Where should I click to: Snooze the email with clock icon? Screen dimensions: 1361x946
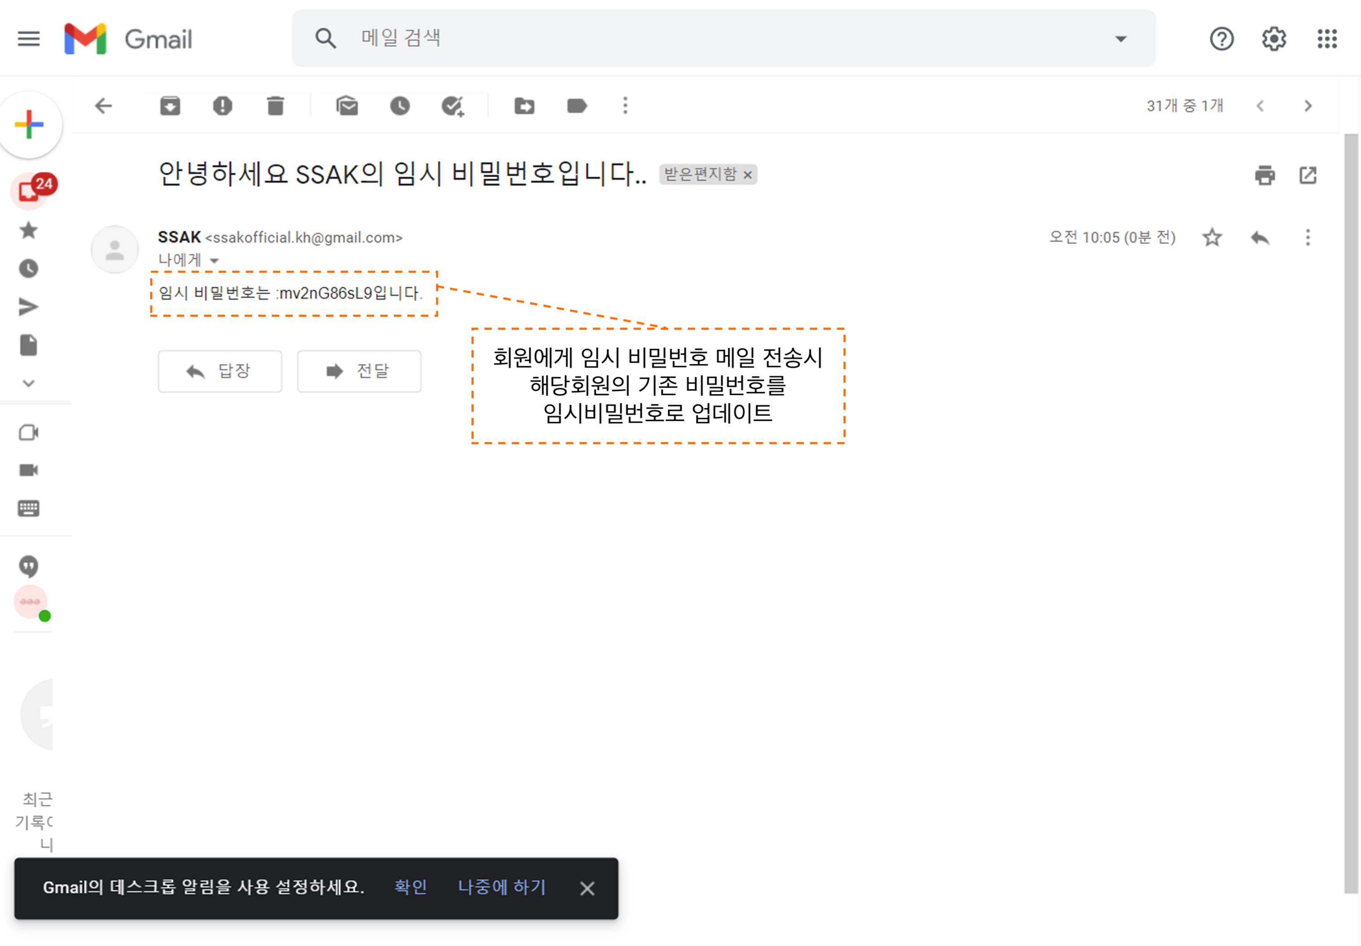coord(399,106)
